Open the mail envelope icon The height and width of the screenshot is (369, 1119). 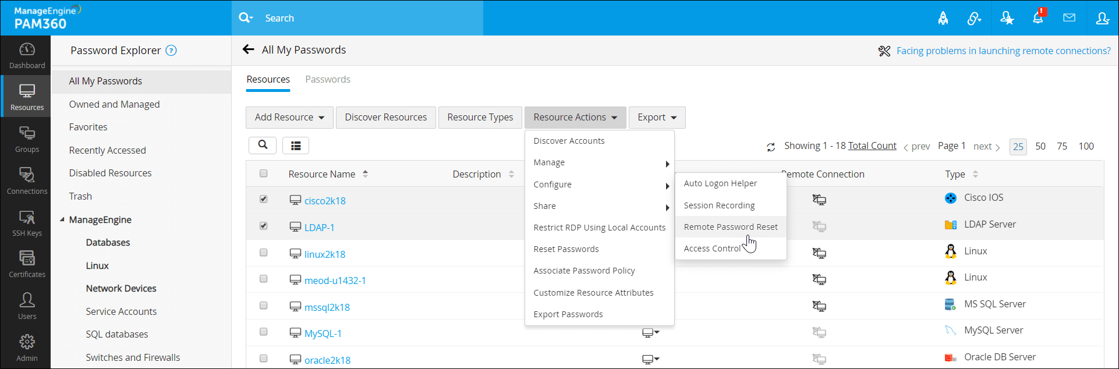coord(1069,18)
